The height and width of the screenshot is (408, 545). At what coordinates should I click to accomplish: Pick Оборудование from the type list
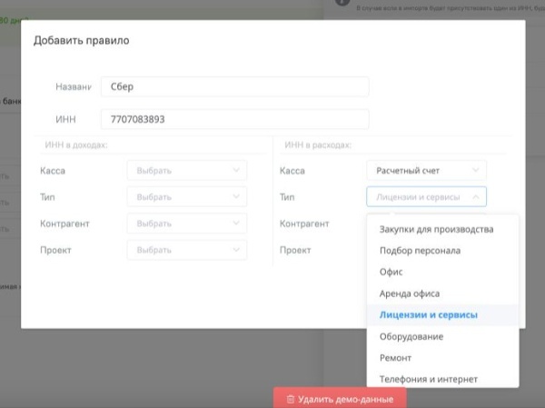coord(443,336)
